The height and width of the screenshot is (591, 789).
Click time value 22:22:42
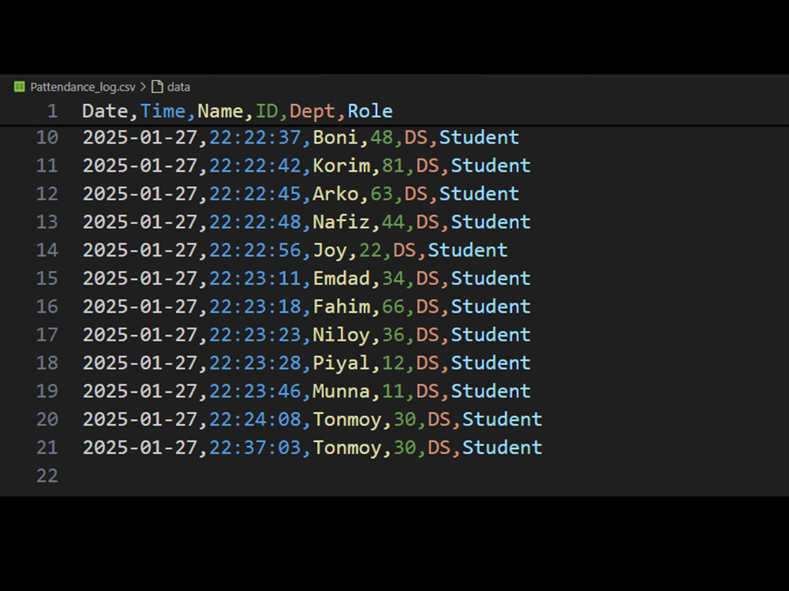pyautogui.click(x=255, y=165)
